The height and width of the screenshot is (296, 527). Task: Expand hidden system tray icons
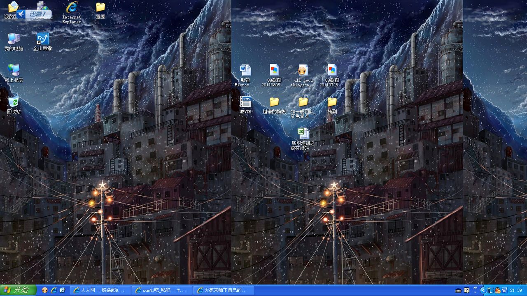pyautogui.click(x=483, y=290)
